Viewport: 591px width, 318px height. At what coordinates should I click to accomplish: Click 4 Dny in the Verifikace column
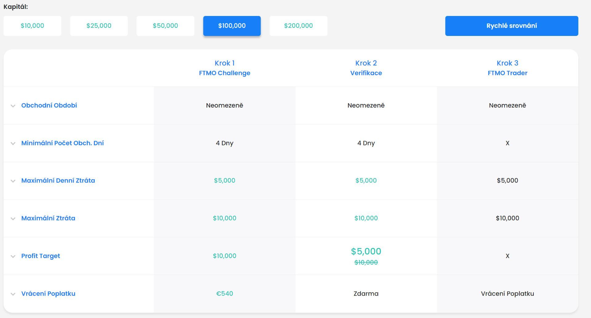point(366,143)
